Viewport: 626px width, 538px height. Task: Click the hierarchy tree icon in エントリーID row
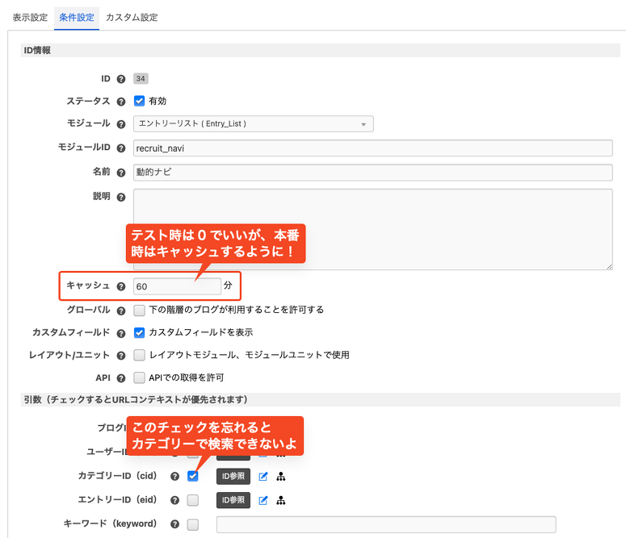[x=280, y=501]
